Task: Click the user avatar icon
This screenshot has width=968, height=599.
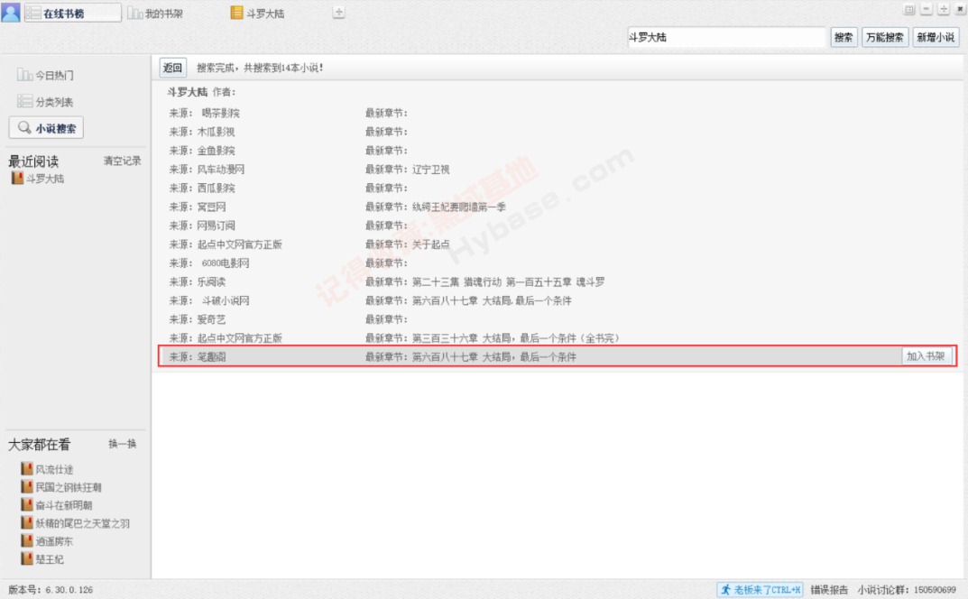Action: pos(11,13)
